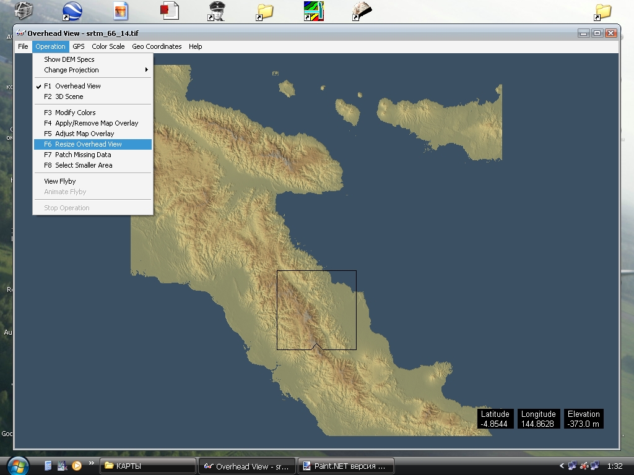Image resolution: width=634 pixels, height=475 pixels.
Task: Choose F7 Patch Missing Data
Action: (x=83, y=155)
